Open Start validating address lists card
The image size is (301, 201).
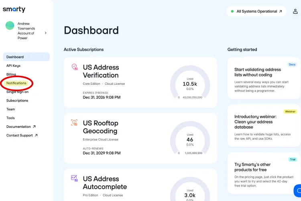click(x=264, y=78)
